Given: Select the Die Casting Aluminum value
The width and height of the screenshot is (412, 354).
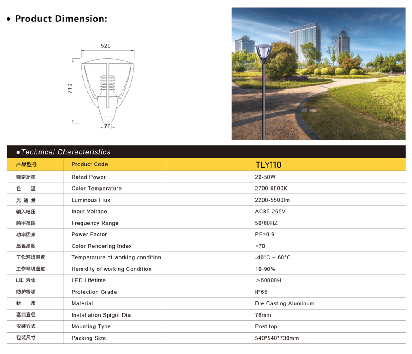Looking at the screenshot, I should (x=285, y=303).
